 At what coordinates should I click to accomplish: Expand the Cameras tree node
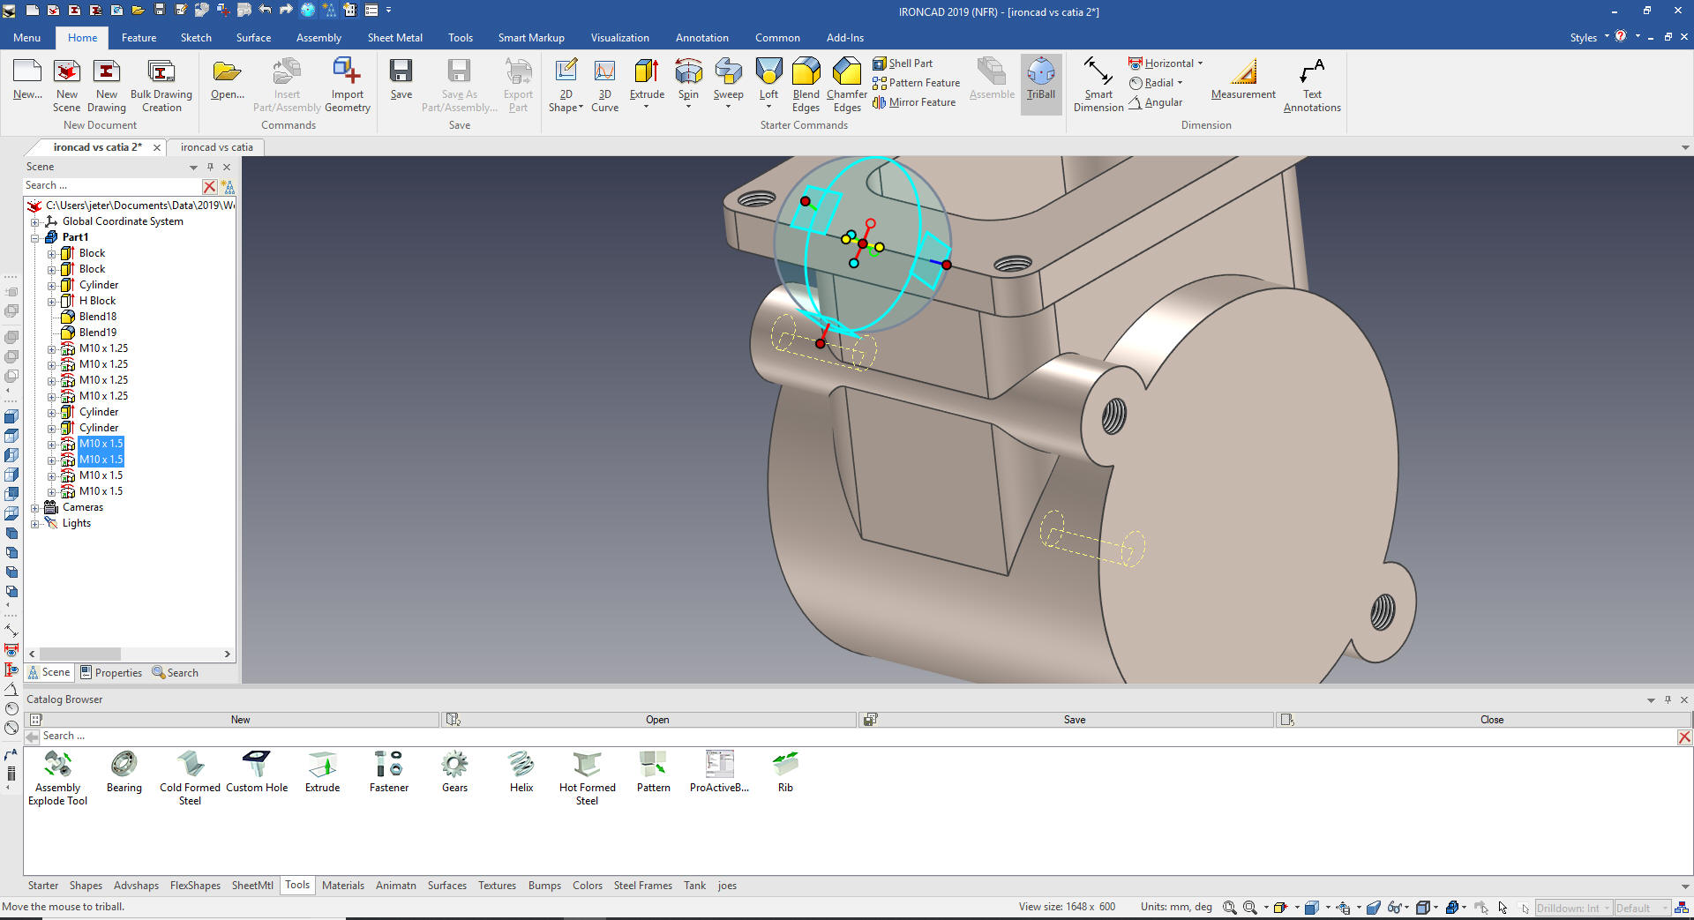tap(35, 508)
